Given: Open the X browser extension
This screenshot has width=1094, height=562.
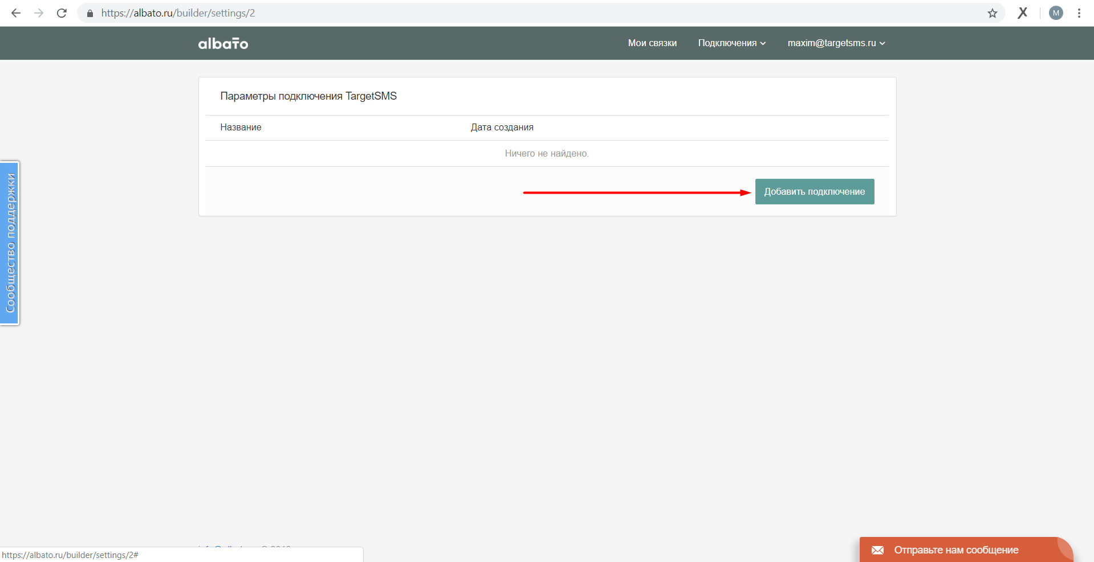Looking at the screenshot, I should pyautogui.click(x=1023, y=13).
